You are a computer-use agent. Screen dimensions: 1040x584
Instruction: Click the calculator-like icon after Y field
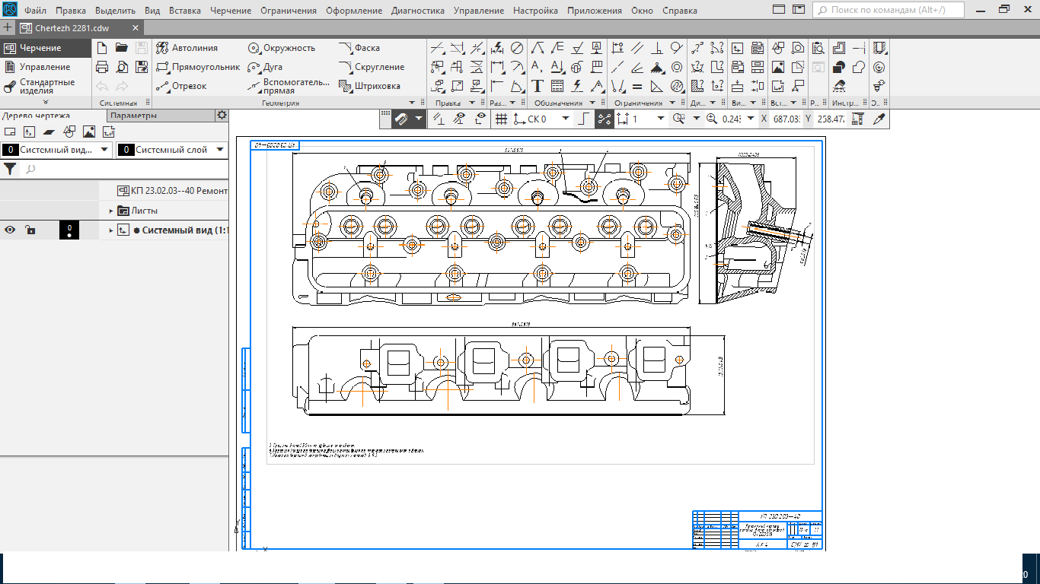(858, 119)
